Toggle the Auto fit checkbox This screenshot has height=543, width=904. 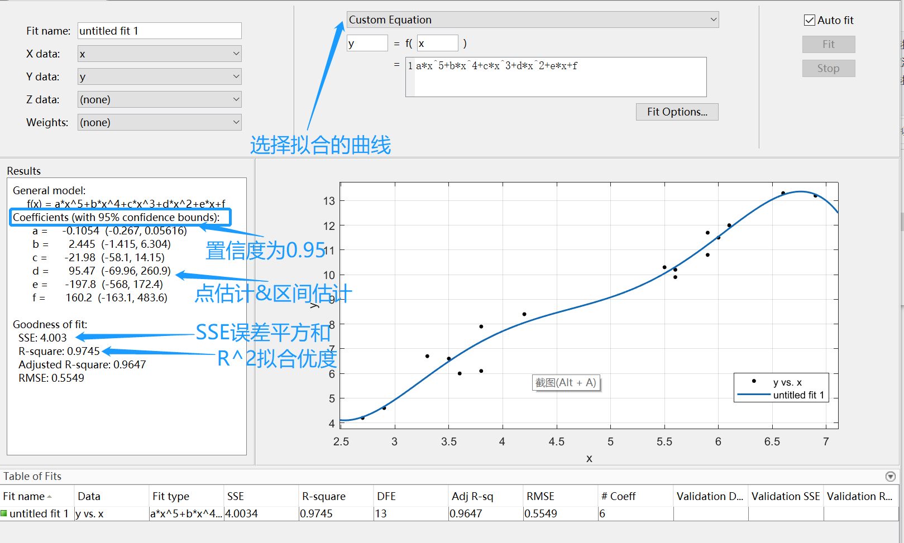809,20
